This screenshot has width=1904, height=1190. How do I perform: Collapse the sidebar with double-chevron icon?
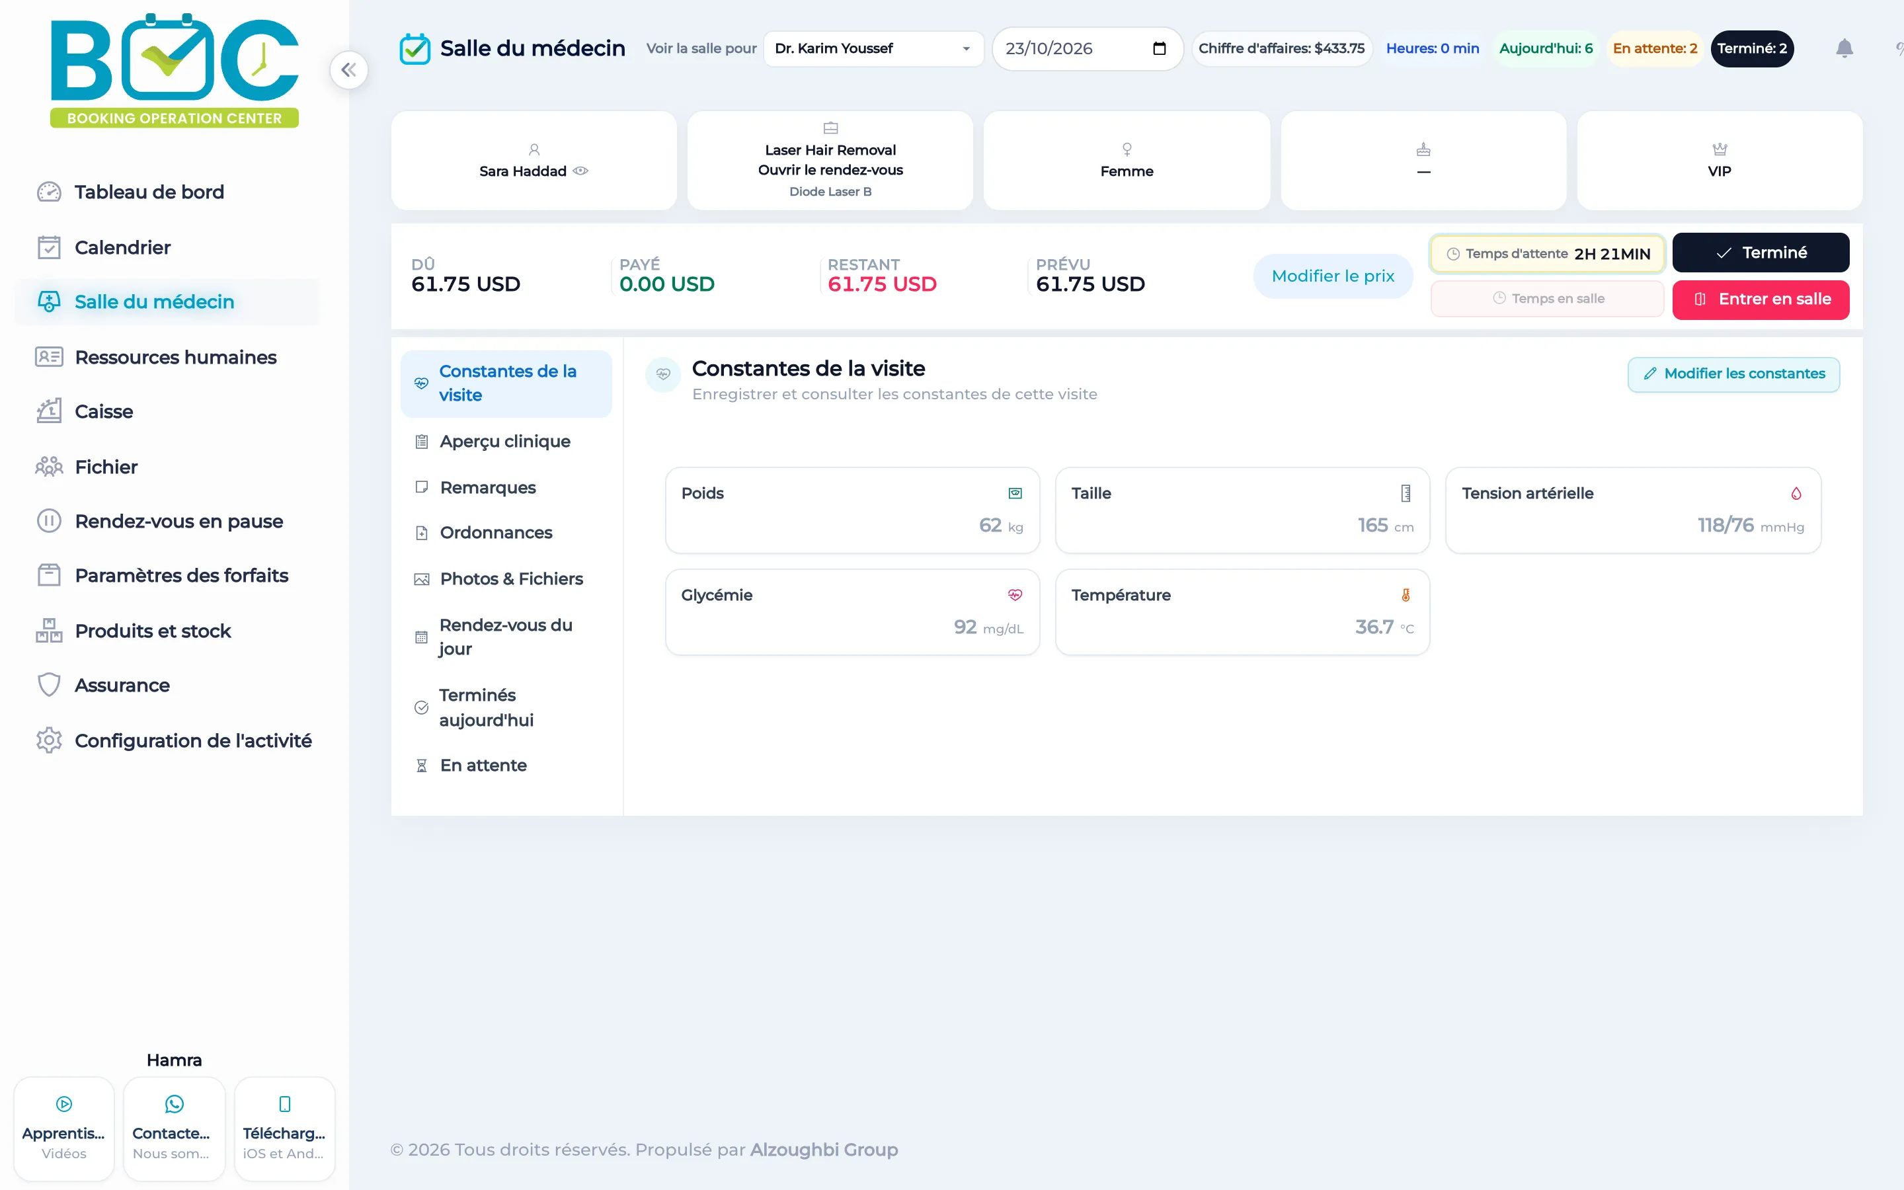coord(348,70)
